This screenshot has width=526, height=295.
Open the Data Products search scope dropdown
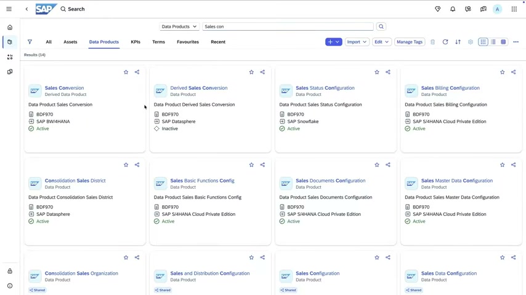tap(179, 26)
